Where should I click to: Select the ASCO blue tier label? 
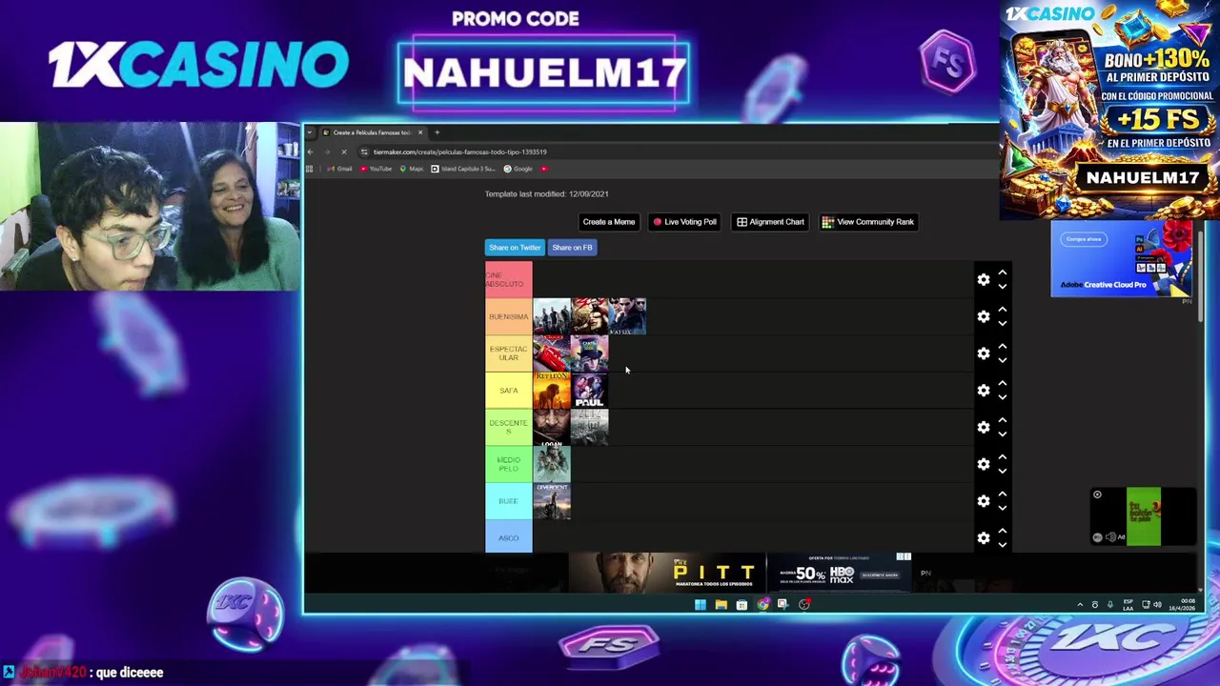coord(508,538)
